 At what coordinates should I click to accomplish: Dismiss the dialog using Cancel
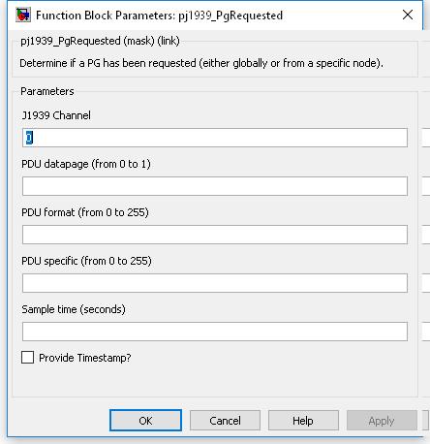tap(225, 421)
